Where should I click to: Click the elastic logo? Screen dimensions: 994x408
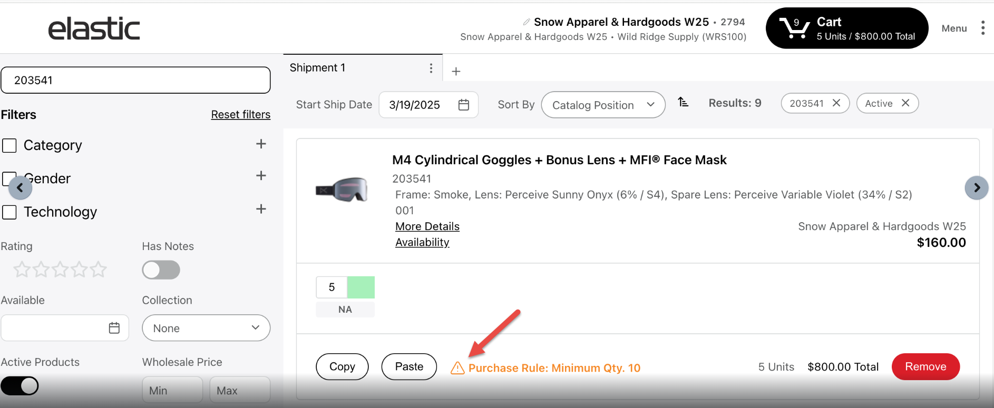(x=94, y=28)
